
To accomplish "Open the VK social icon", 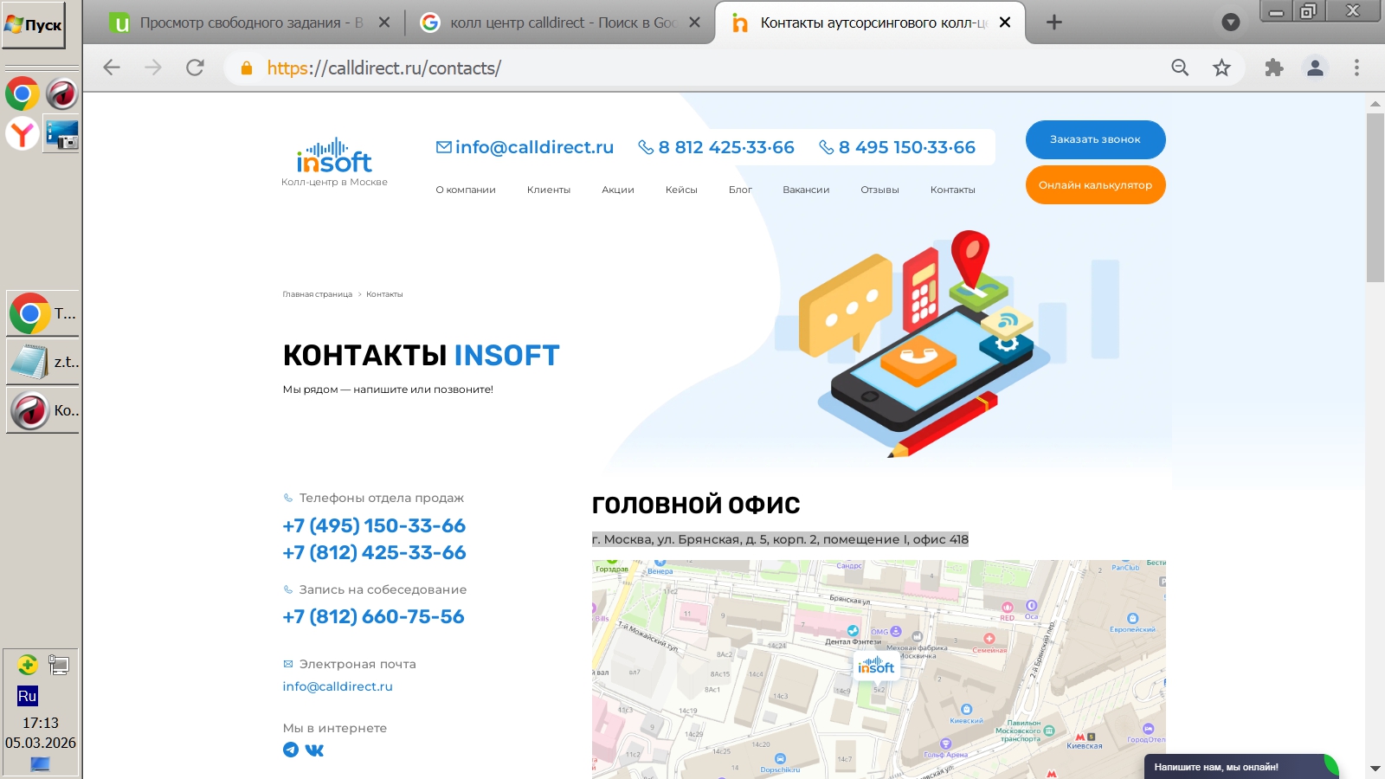I will (x=315, y=750).
